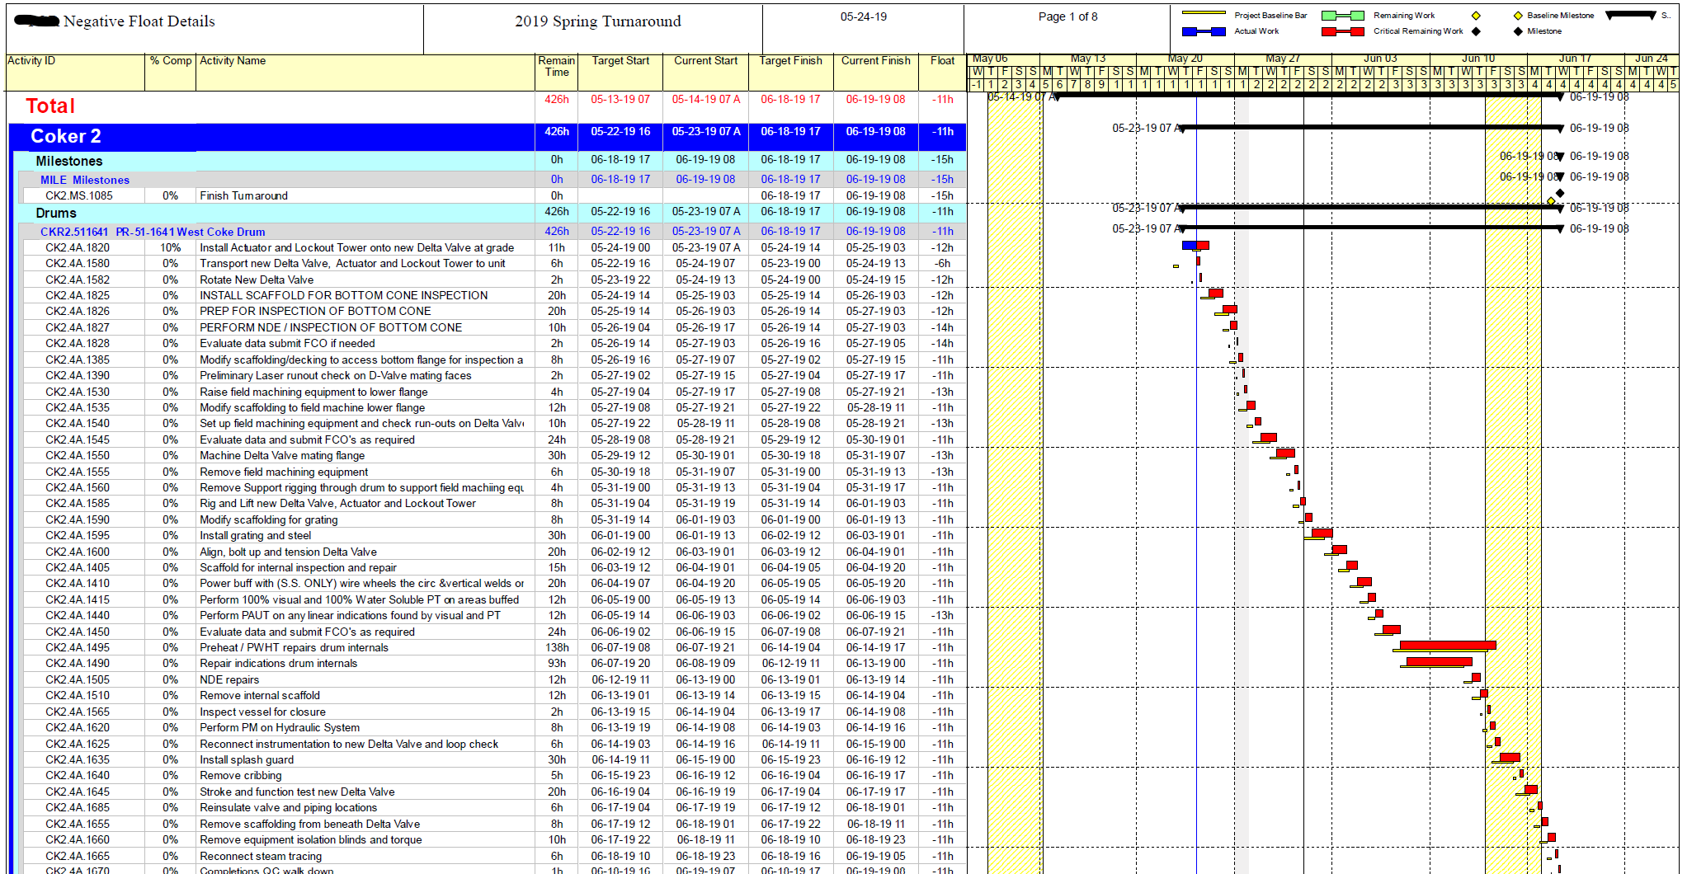Image resolution: width=1706 pixels, height=874 pixels.
Task: Click the green Remaining Work legend bar
Action: (x=1342, y=16)
